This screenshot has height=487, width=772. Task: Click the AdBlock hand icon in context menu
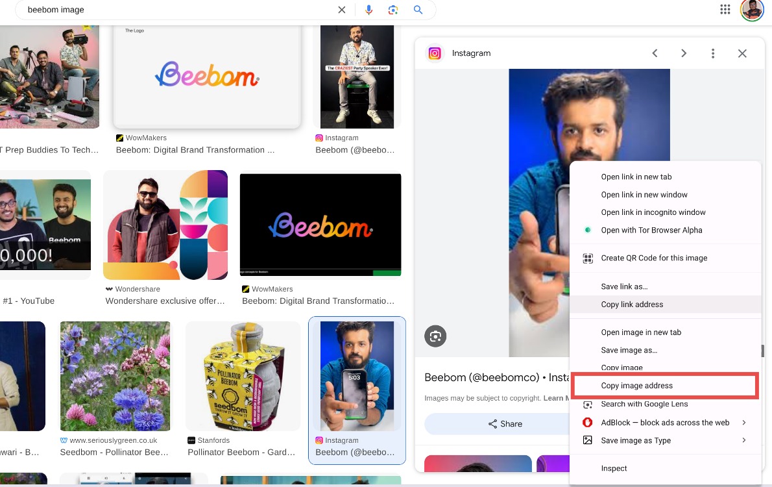pos(587,422)
